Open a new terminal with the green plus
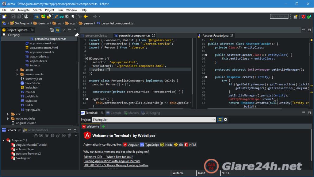Image resolution: width=314 pixels, height=177 pixels. pos(103,126)
